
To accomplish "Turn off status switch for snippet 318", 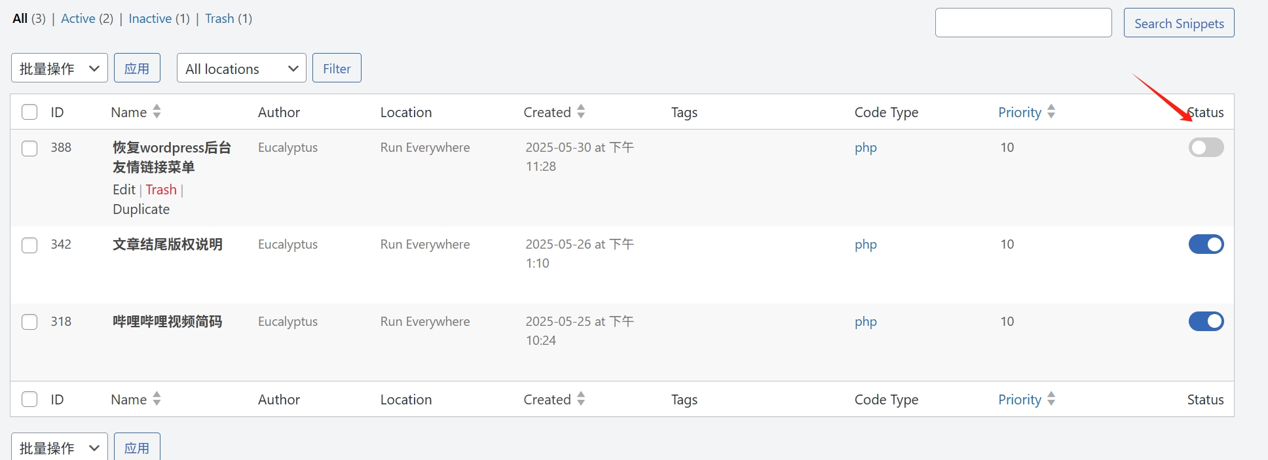I will 1206,322.
